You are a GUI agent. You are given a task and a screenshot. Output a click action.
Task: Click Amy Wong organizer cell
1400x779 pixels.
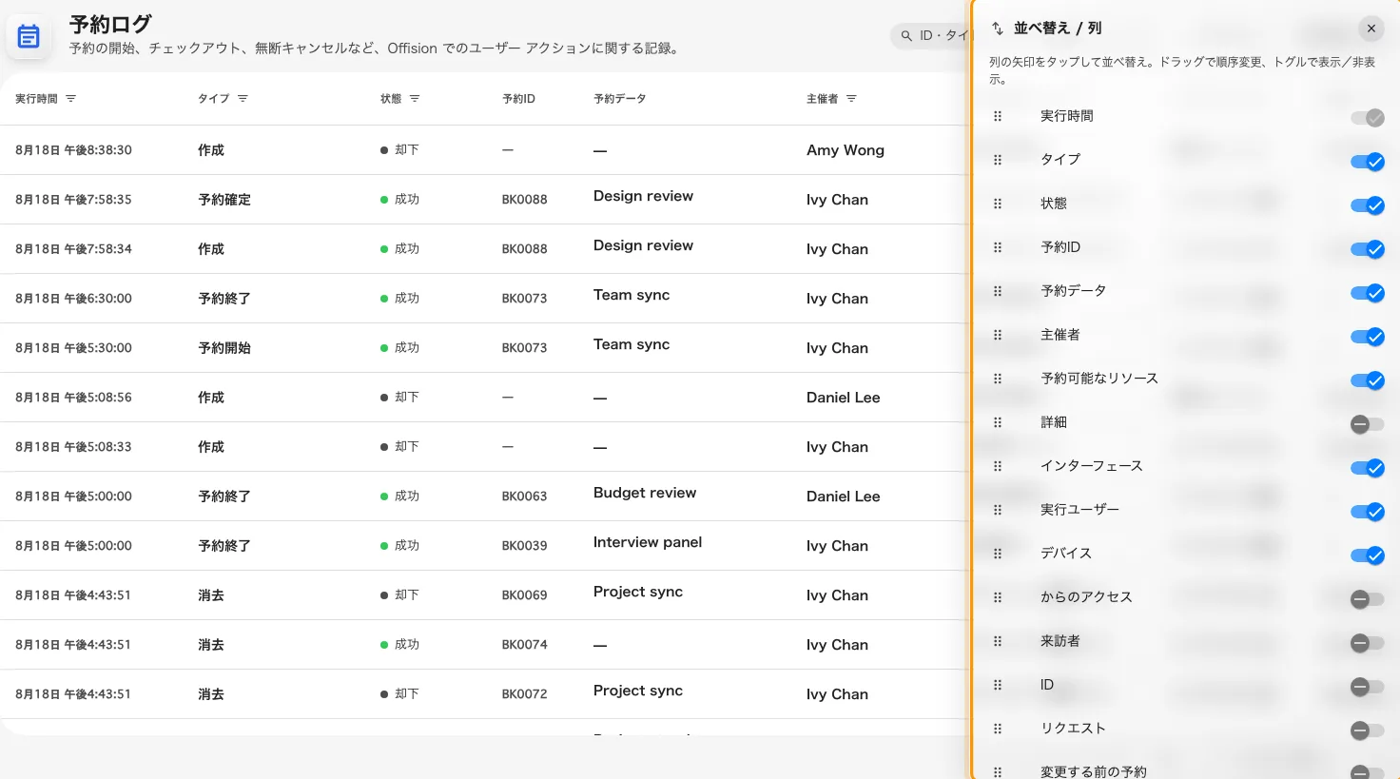846,150
